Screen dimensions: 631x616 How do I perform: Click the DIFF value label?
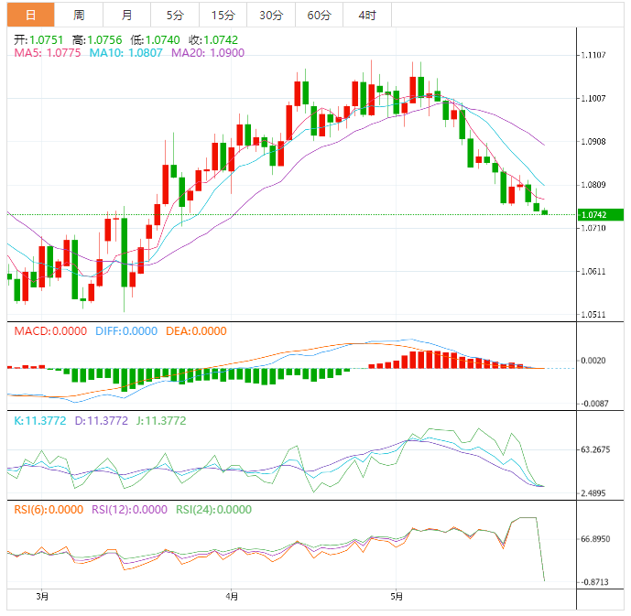point(126,331)
